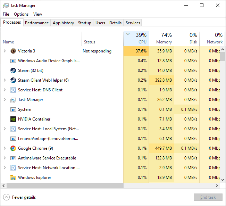Click the 'Not responding' status of Victoria 3
Screen dimensions: 226x206
tap(97, 51)
